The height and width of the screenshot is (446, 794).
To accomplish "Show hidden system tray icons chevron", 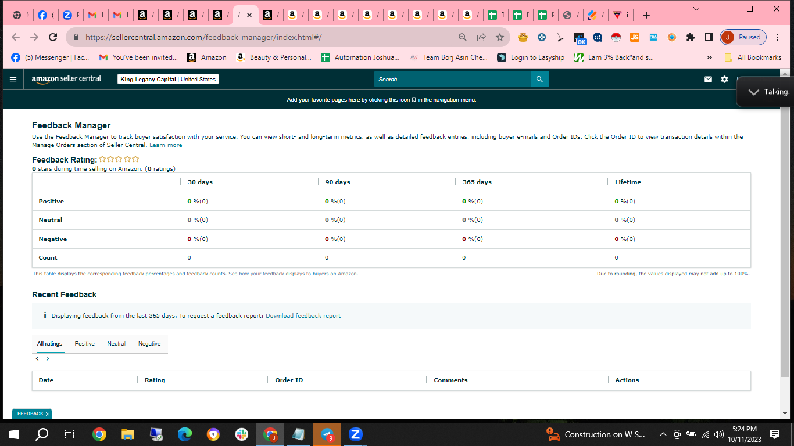I will click(663, 434).
